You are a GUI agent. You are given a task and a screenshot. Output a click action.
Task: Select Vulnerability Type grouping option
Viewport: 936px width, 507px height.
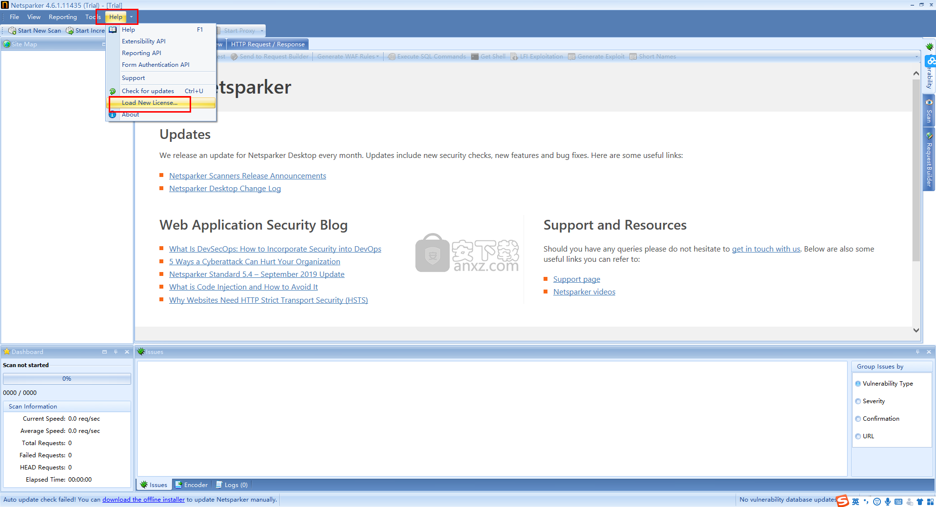pos(884,384)
